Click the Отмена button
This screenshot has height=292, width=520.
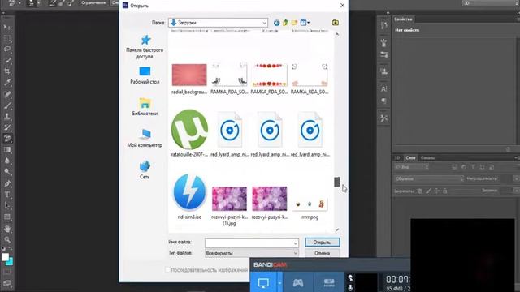click(x=322, y=253)
